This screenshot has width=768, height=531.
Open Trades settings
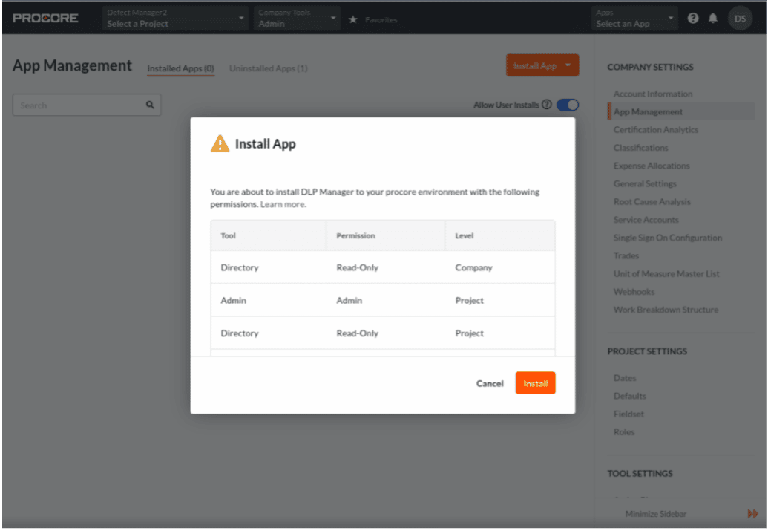pos(626,256)
